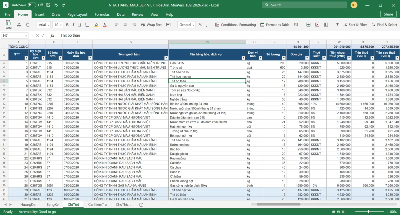
Task: Open the font name dropdown showing Arial
Action: (x=44, y=25)
